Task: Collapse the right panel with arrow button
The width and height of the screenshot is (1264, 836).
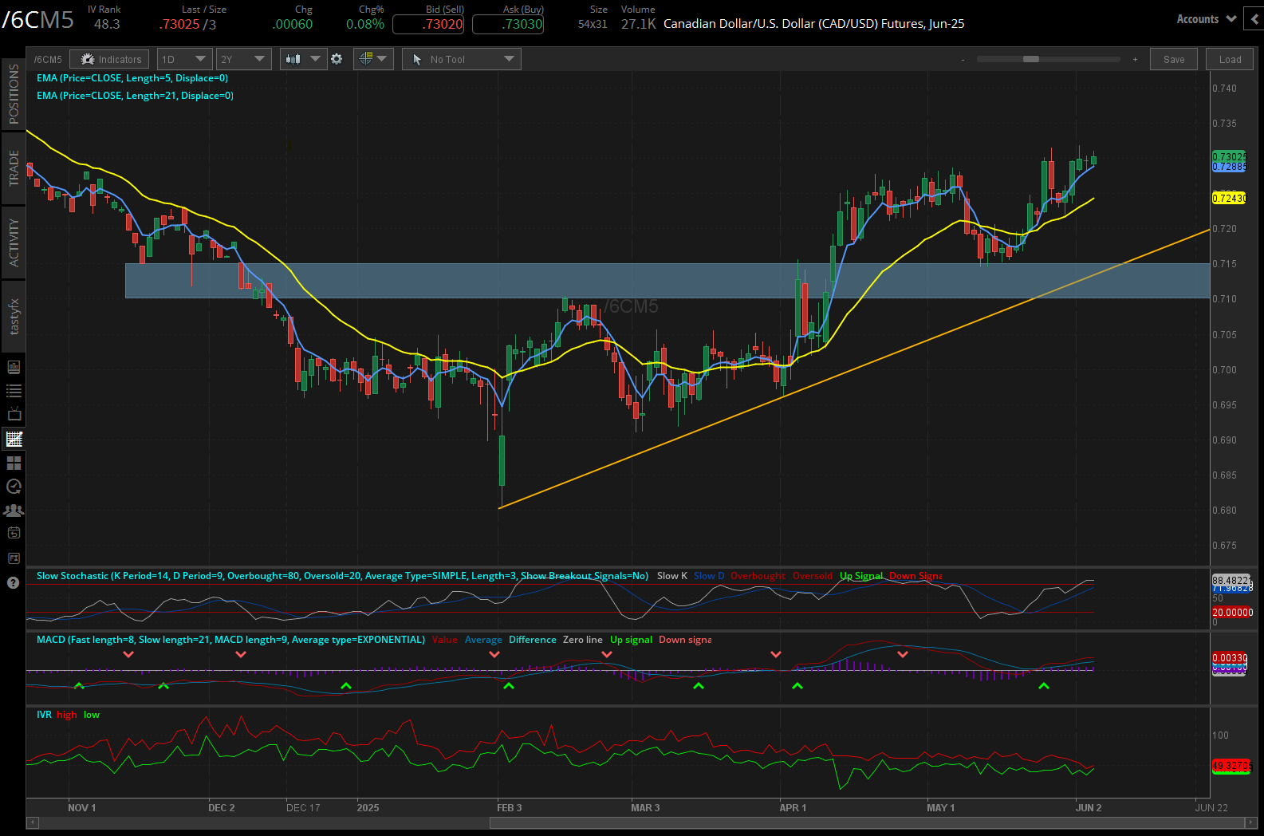Action: pyautogui.click(x=1254, y=19)
